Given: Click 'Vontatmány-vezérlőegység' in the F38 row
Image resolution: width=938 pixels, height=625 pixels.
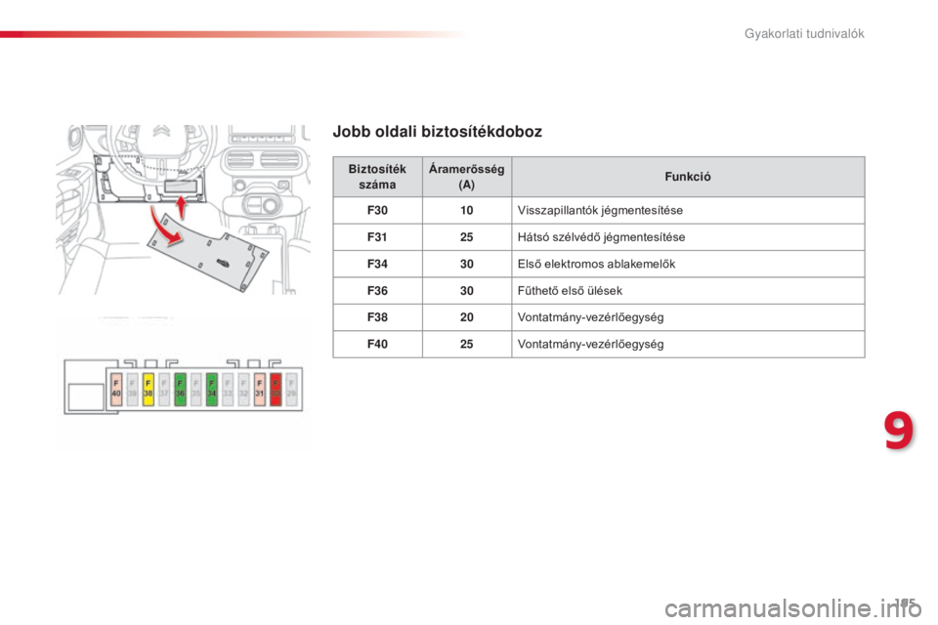Looking at the screenshot, I should [590, 317].
